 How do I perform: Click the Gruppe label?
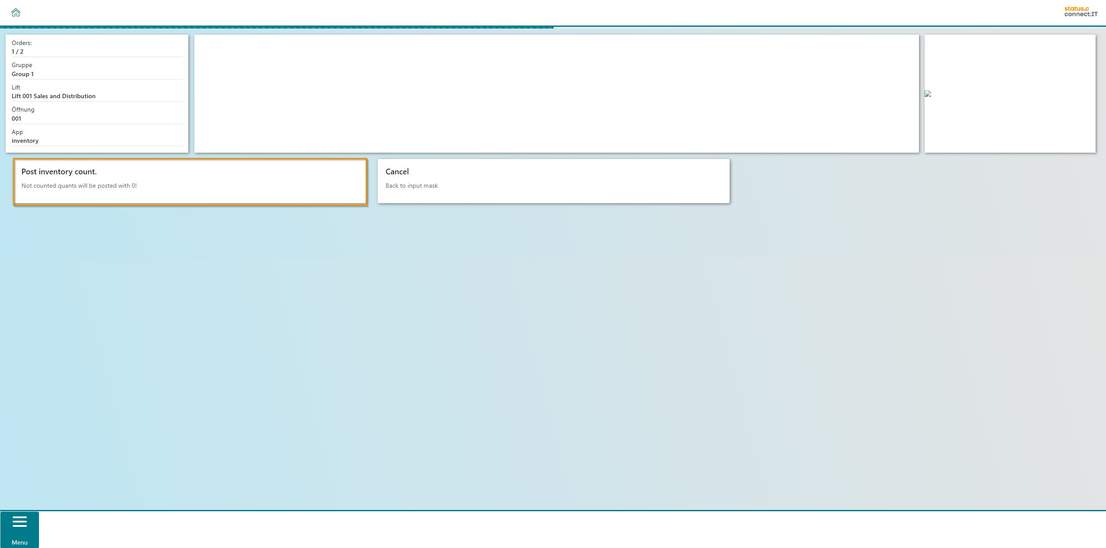tap(22, 65)
